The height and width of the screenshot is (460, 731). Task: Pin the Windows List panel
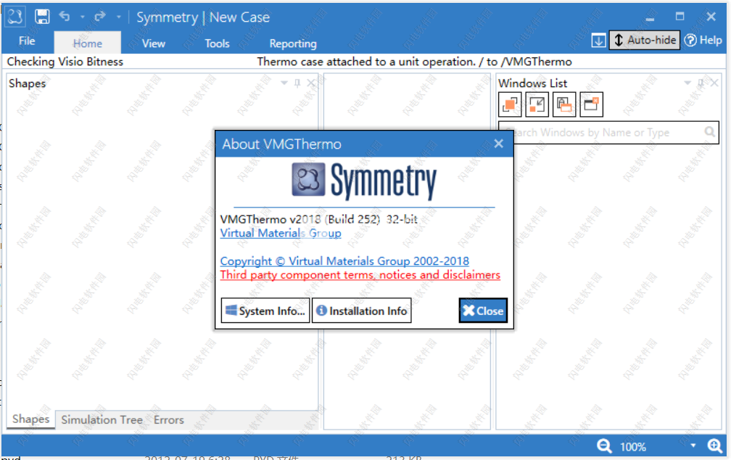click(701, 83)
